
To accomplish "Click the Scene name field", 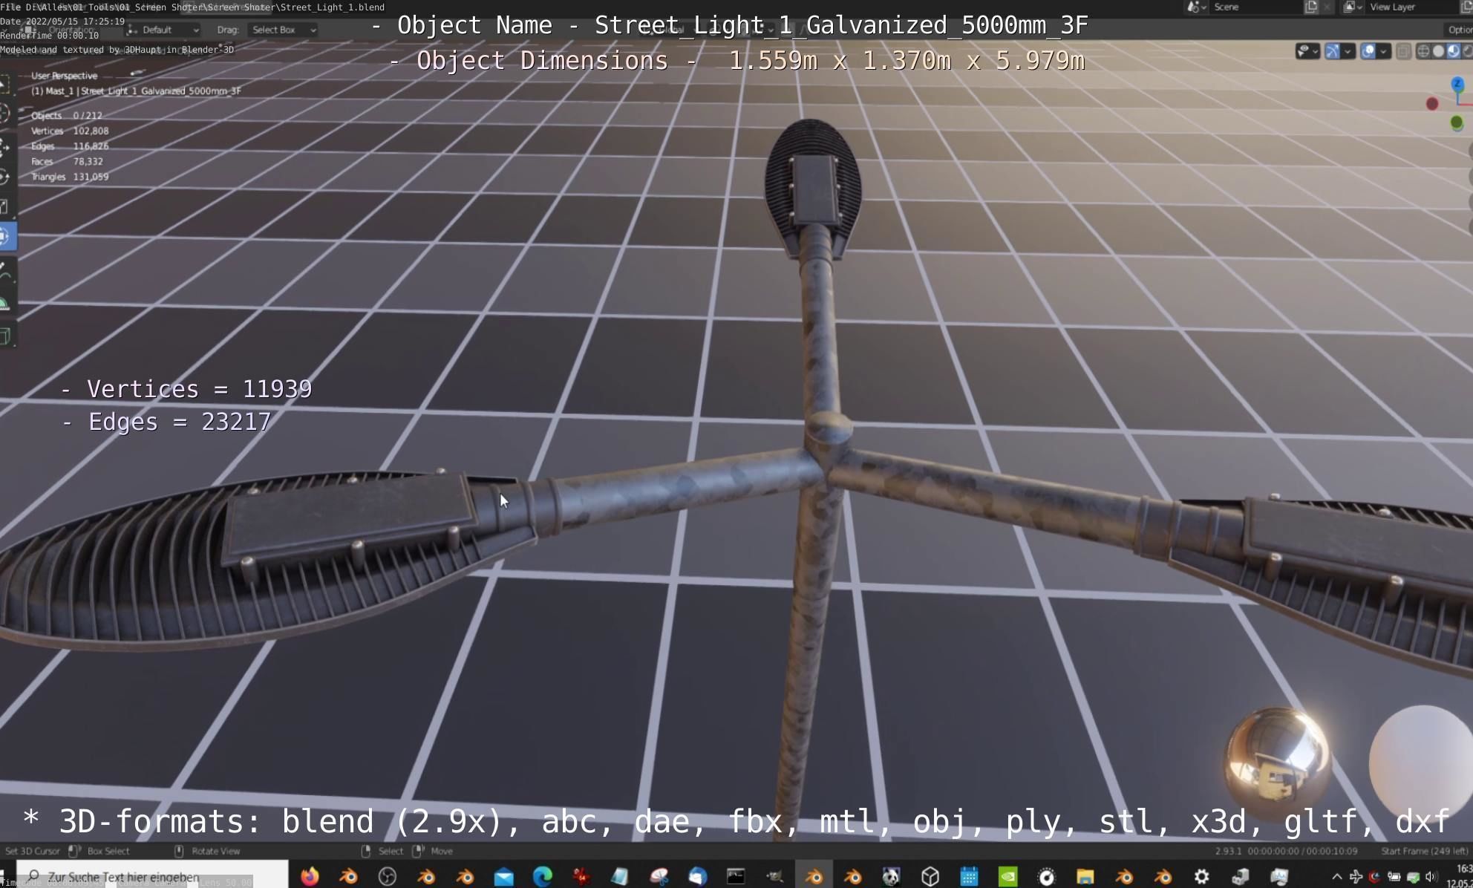I will pyautogui.click(x=1255, y=7).
